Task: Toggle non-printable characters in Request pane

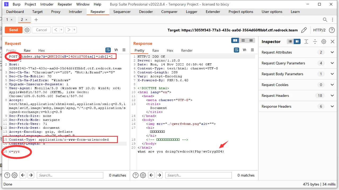Action: [116, 50]
